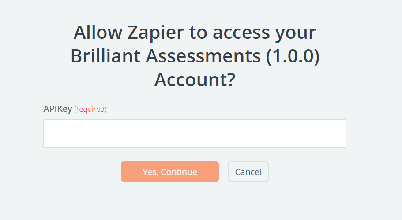
Task: Click the Cancel button
Action: coord(248,172)
